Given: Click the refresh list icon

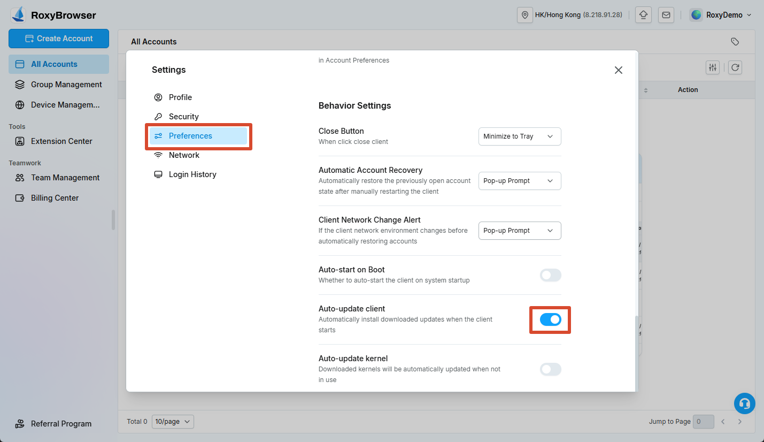Looking at the screenshot, I should pyautogui.click(x=735, y=67).
